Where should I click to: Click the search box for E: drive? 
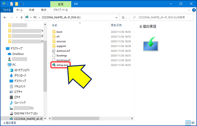(x=162, y=17)
